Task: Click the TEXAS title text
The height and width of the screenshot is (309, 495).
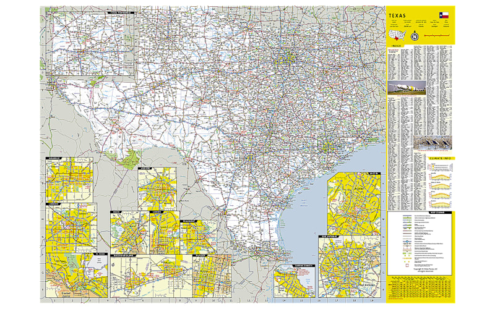Action: (397, 15)
